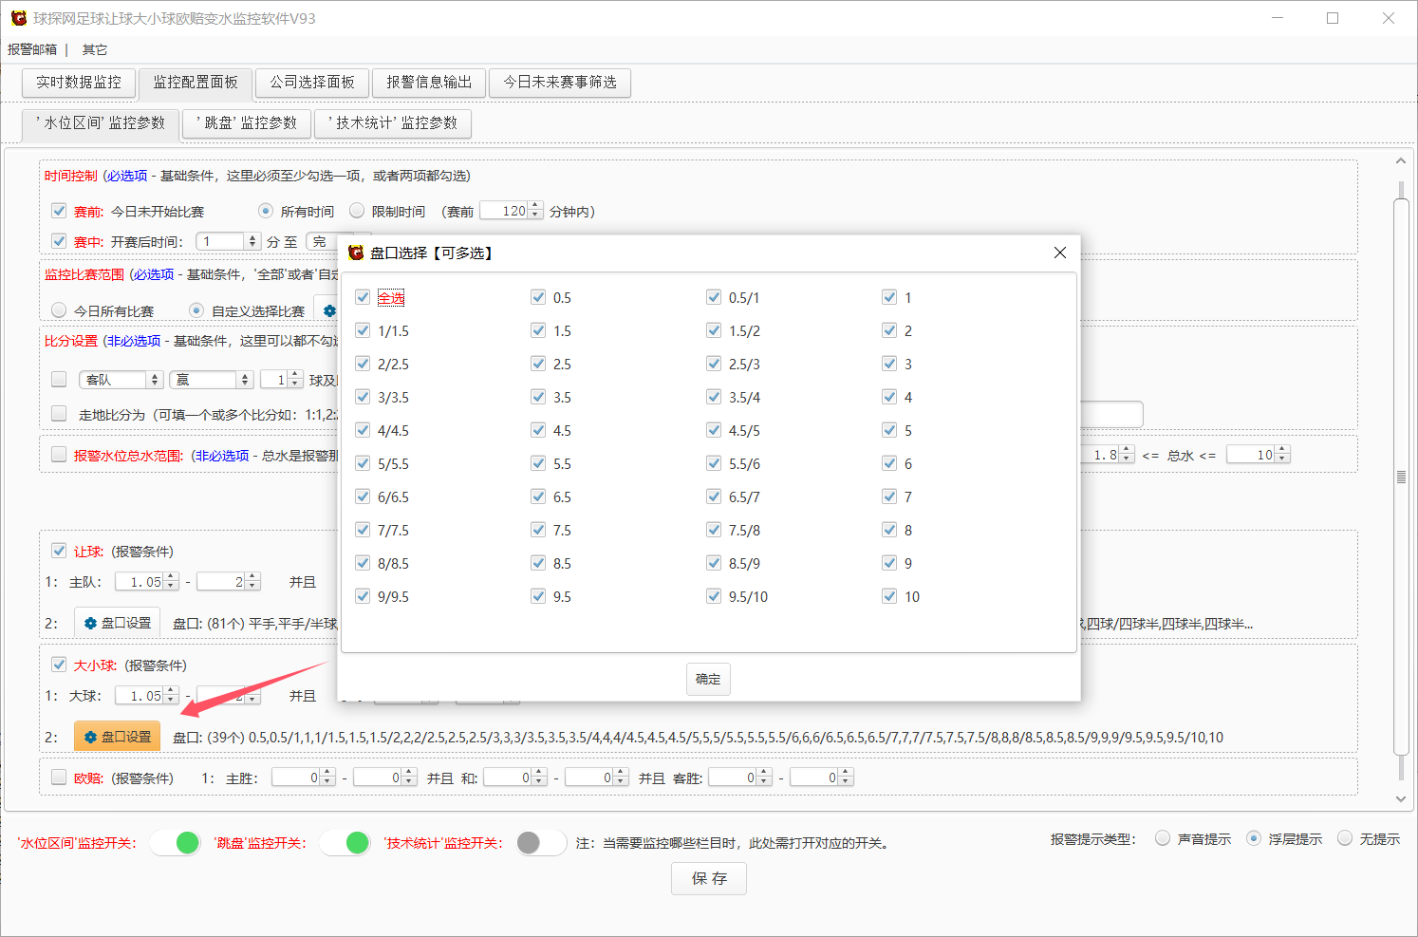Toggle the 全选 checkbox
The image size is (1418, 937).
click(363, 297)
